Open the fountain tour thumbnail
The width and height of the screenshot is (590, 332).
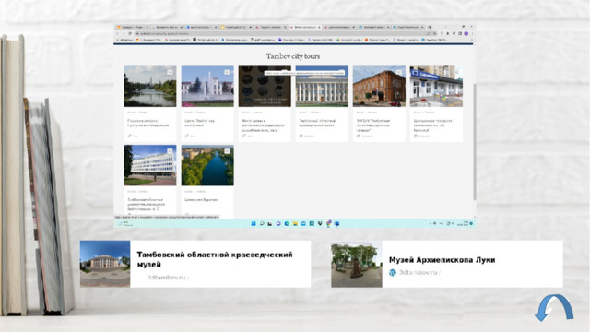point(207,86)
